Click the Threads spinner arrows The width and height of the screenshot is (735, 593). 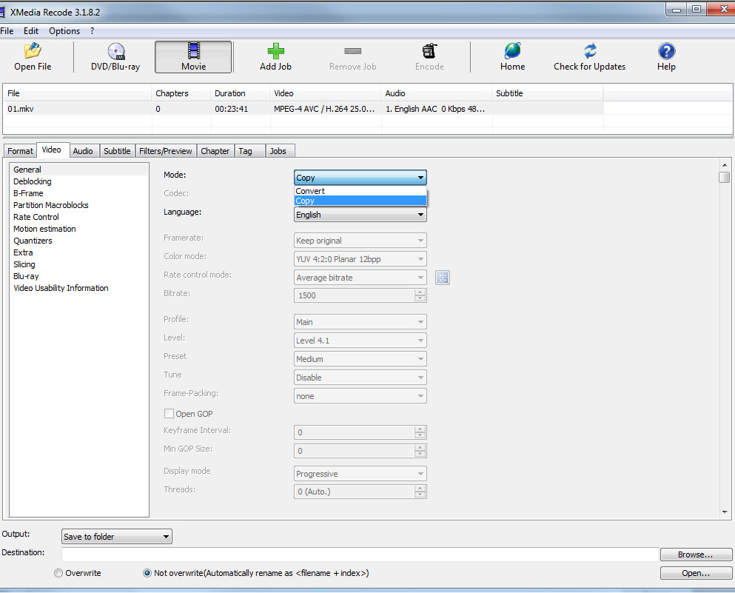420,492
